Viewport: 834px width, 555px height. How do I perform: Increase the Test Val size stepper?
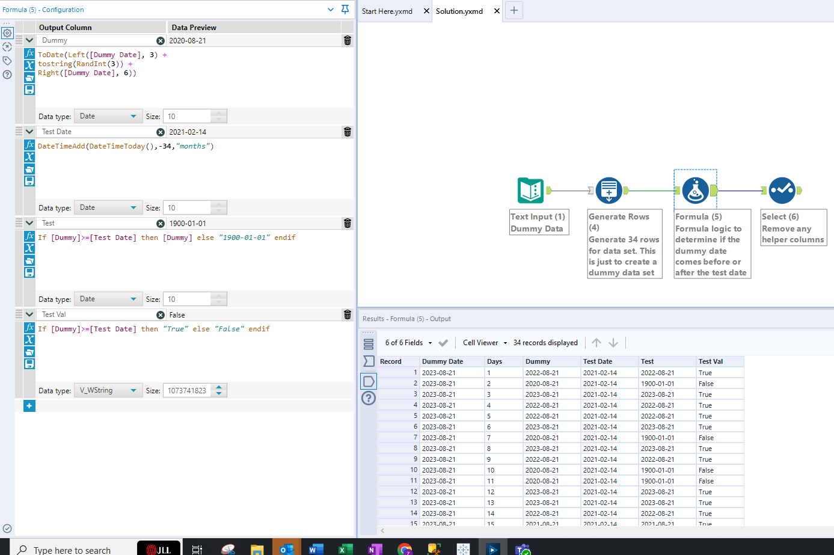point(219,387)
